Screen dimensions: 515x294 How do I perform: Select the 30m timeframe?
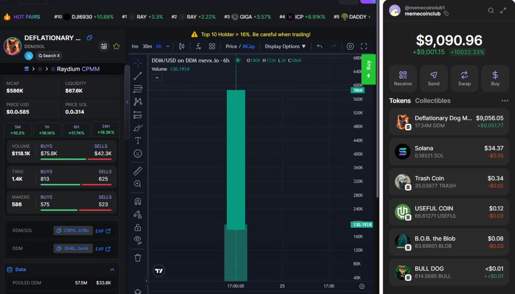tap(147, 46)
